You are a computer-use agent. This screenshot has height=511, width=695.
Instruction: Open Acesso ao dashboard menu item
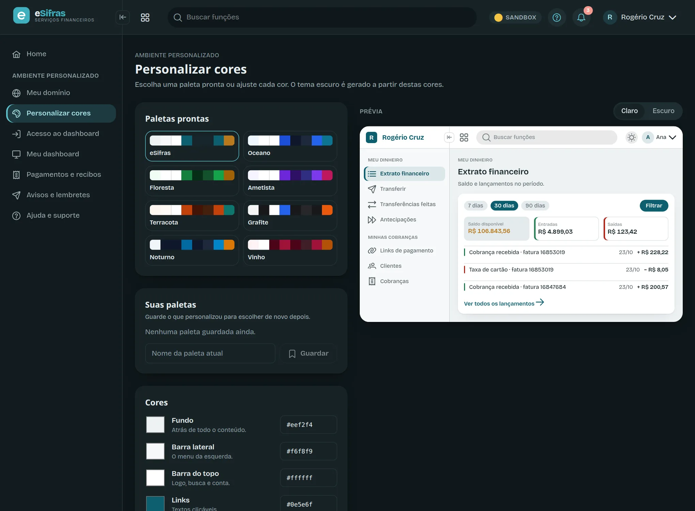tap(61, 134)
